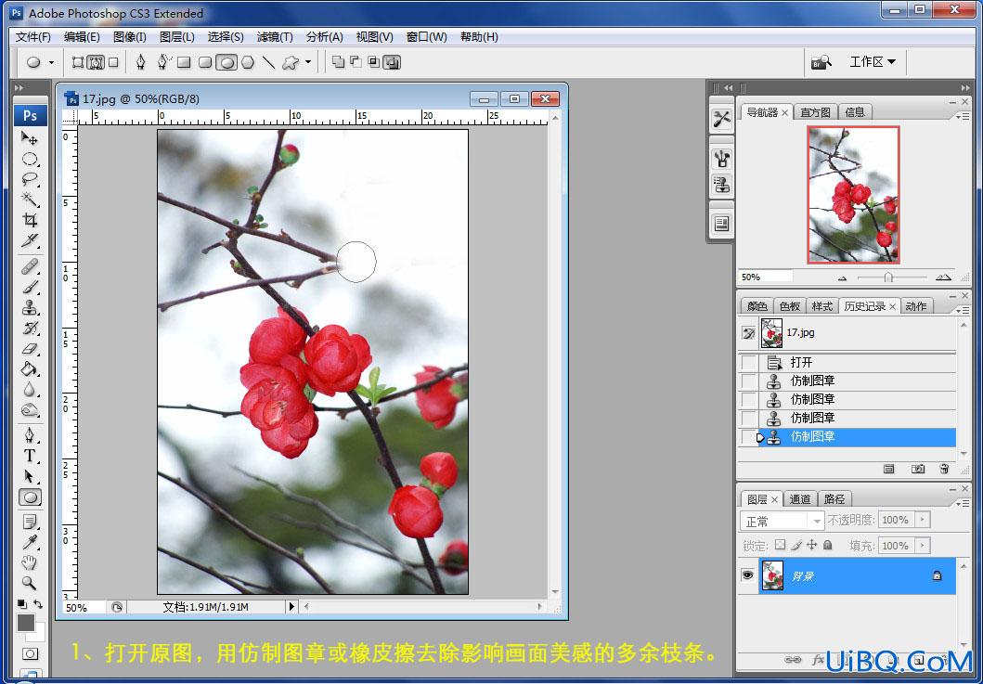Image resolution: width=983 pixels, height=684 pixels.
Task: Select the Crop tool
Action: [x=30, y=219]
